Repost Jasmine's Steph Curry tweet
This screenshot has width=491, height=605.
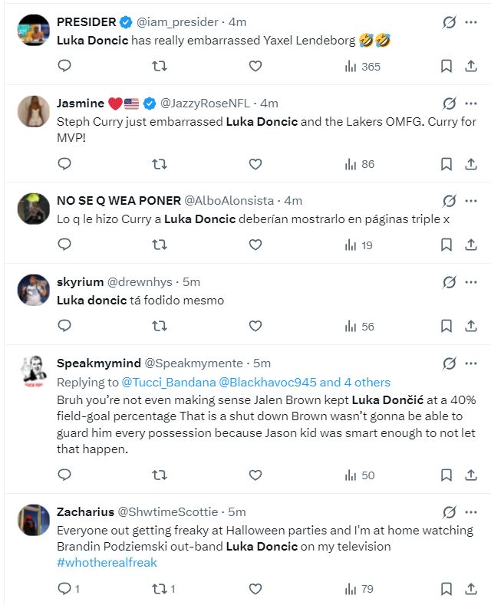159,164
